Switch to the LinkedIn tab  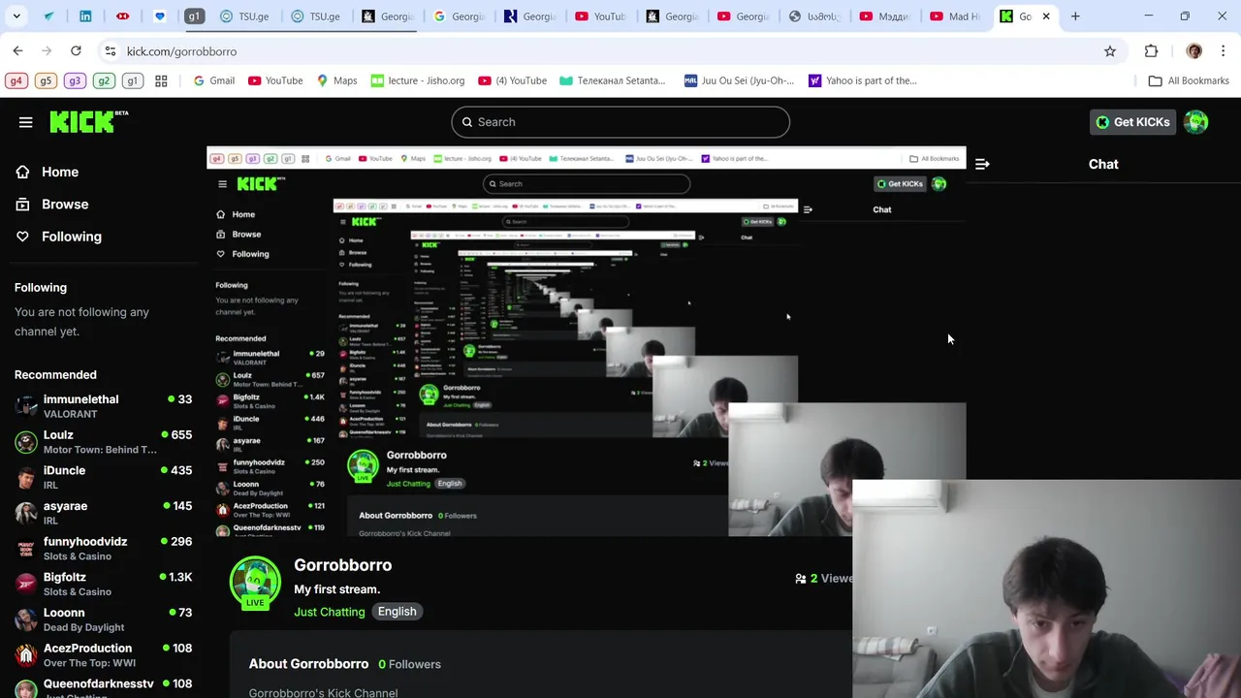click(x=85, y=16)
